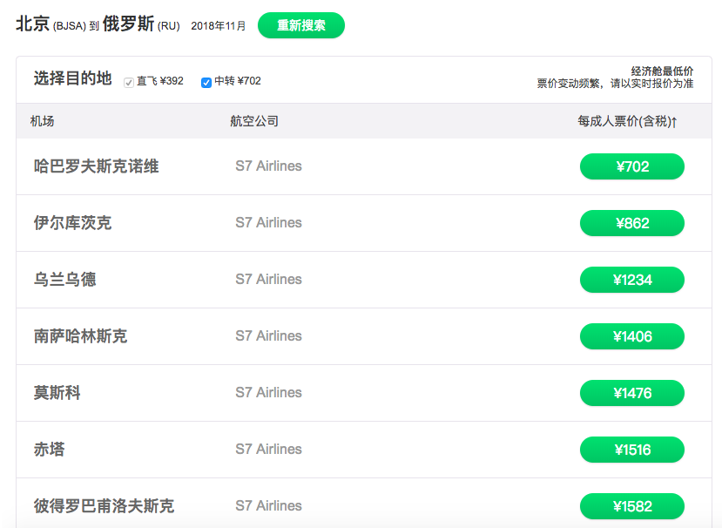Choose the ¥1234 fare button
The height and width of the screenshot is (528, 722).
click(x=632, y=280)
